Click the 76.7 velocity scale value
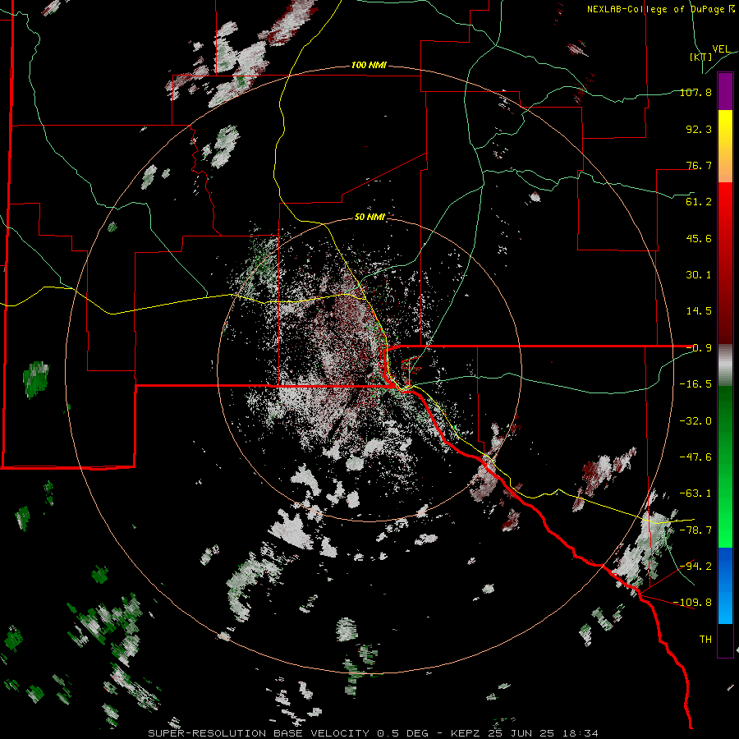This screenshot has width=739, height=739. pyautogui.click(x=699, y=165)
